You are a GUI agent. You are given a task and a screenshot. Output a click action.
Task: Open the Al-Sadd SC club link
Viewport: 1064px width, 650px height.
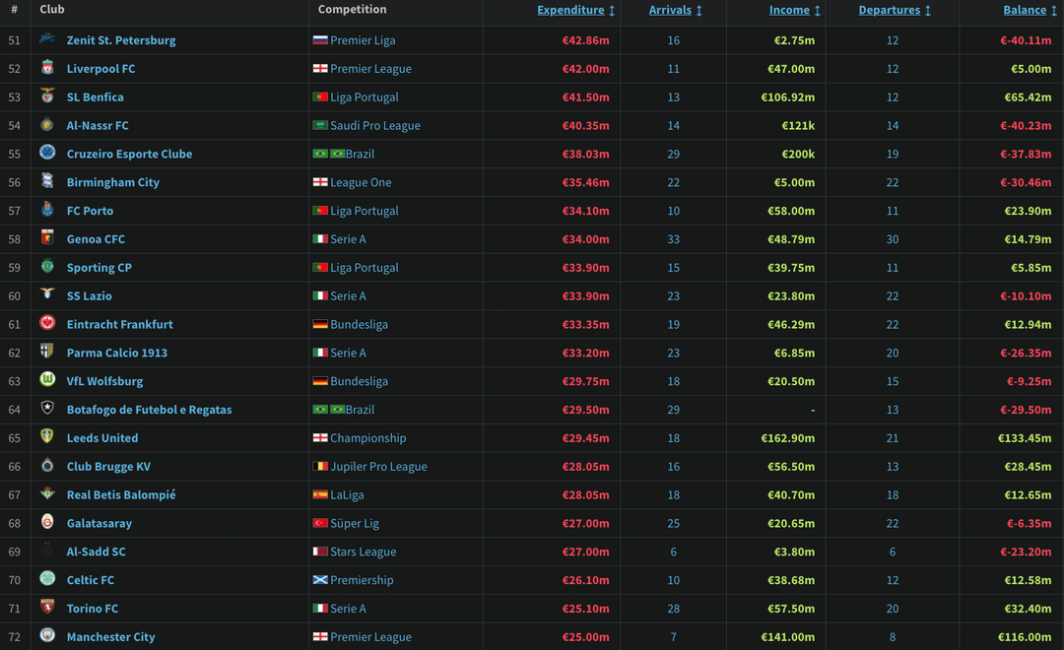pos(96,552)
